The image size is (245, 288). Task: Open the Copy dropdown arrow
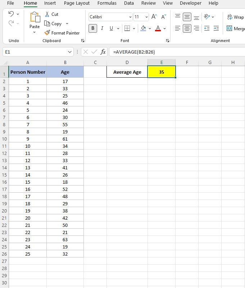(67, 23)
